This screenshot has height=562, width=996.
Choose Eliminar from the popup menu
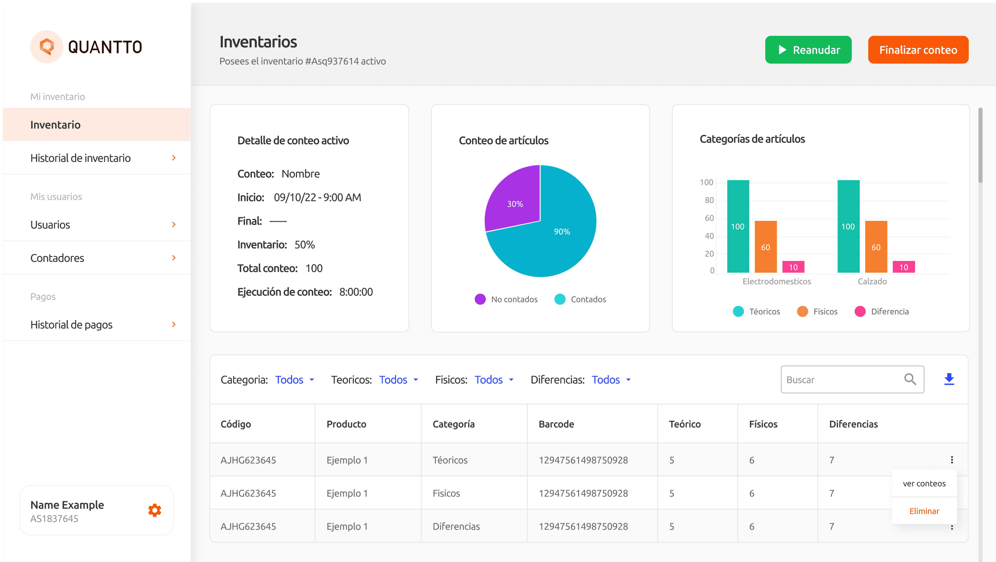tap(924, 511)
